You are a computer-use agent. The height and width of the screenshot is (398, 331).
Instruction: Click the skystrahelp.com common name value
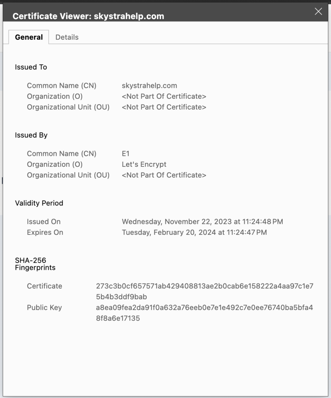pyautogui.click(x=149, y=86)
